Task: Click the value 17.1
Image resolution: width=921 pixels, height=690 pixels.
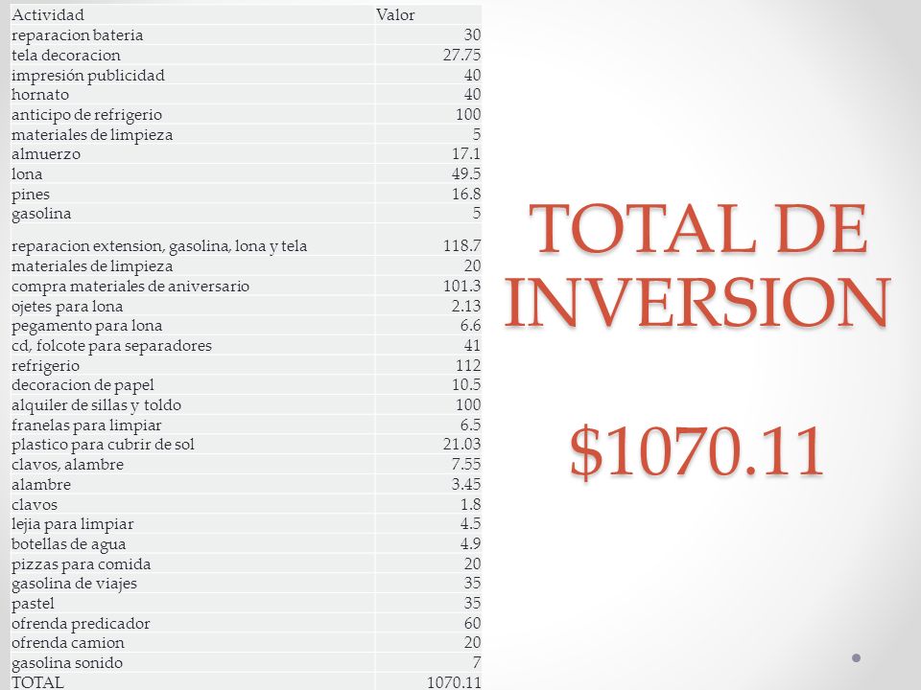Action: click(466, 153)
